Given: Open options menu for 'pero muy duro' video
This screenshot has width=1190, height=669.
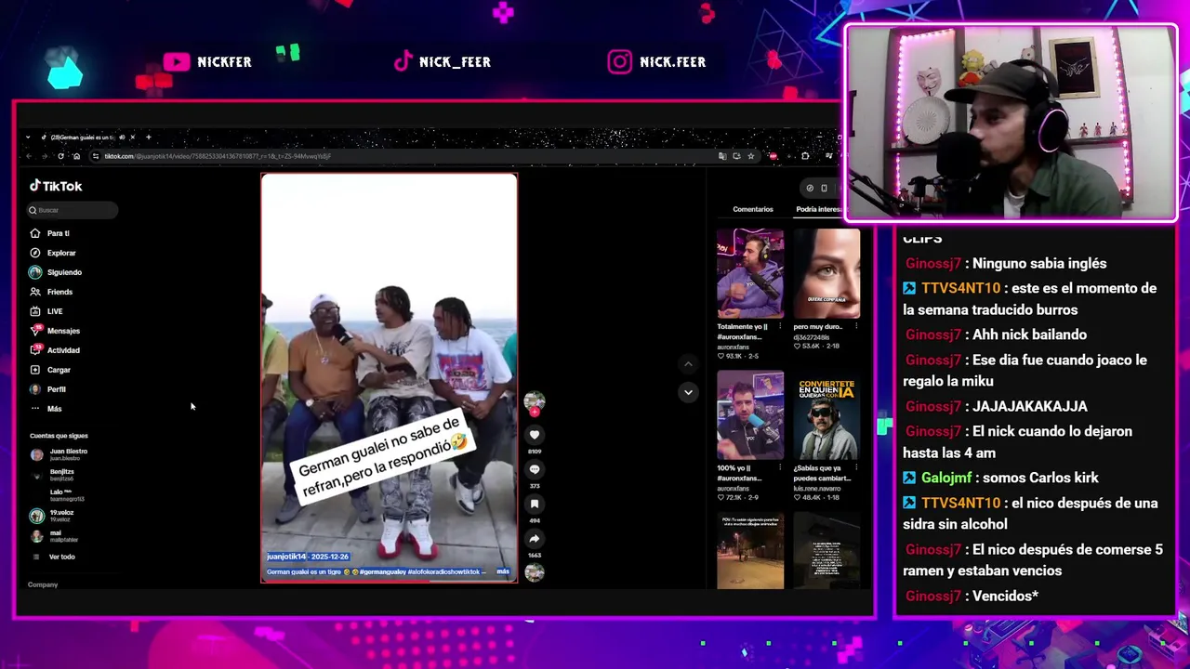Looking at the screenshot, I should tap(856, 327).
